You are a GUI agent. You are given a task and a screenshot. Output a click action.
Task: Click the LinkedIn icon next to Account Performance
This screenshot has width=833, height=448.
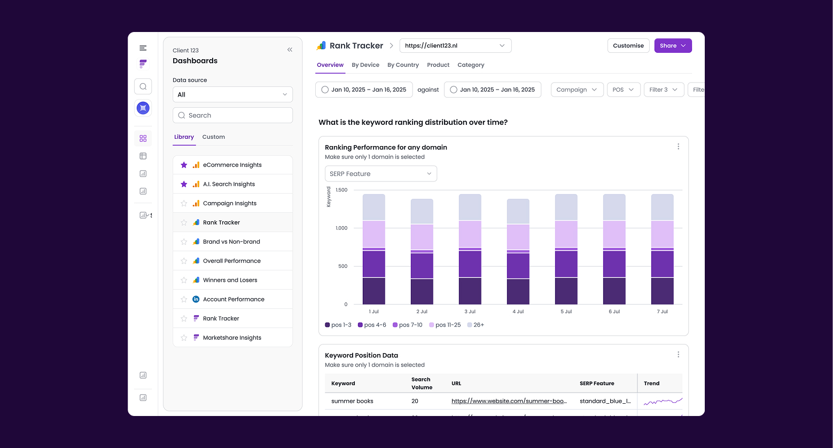[196, 299]
